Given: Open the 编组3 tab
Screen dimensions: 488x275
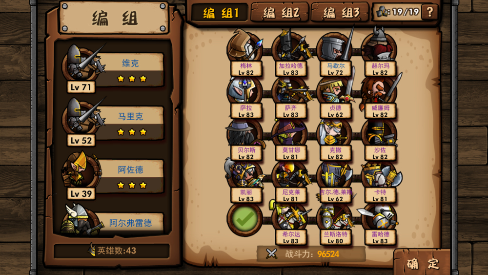Looking at the screenshot, I should (340, 13).
